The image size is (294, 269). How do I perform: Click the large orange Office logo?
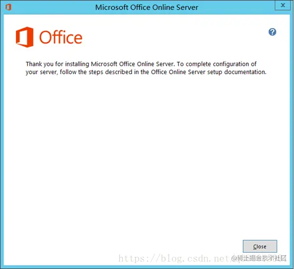(24, 37)
